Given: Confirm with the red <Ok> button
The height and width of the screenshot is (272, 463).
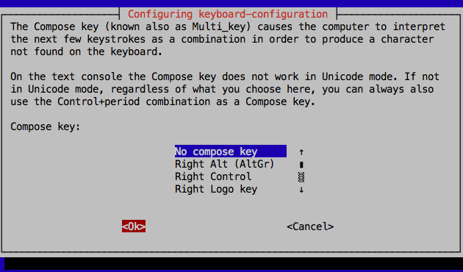Looking at the screenshot, I should tap(134, 226).
